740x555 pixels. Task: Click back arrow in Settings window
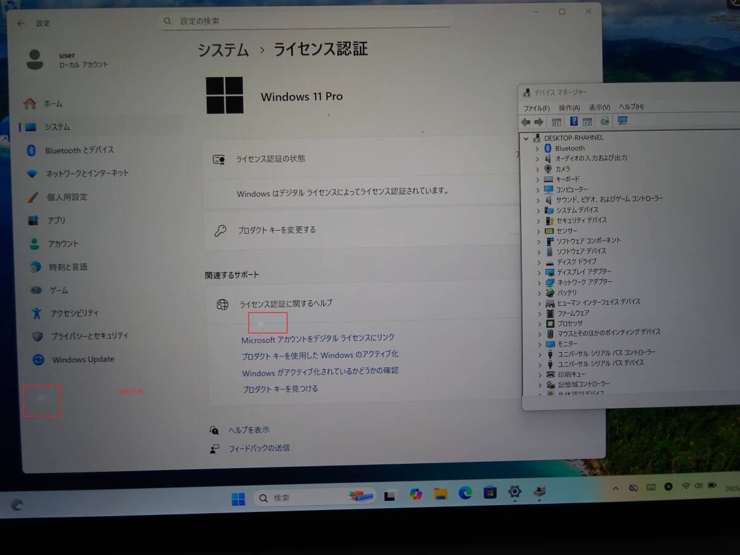pyautogui.click(x=21, y=23)
